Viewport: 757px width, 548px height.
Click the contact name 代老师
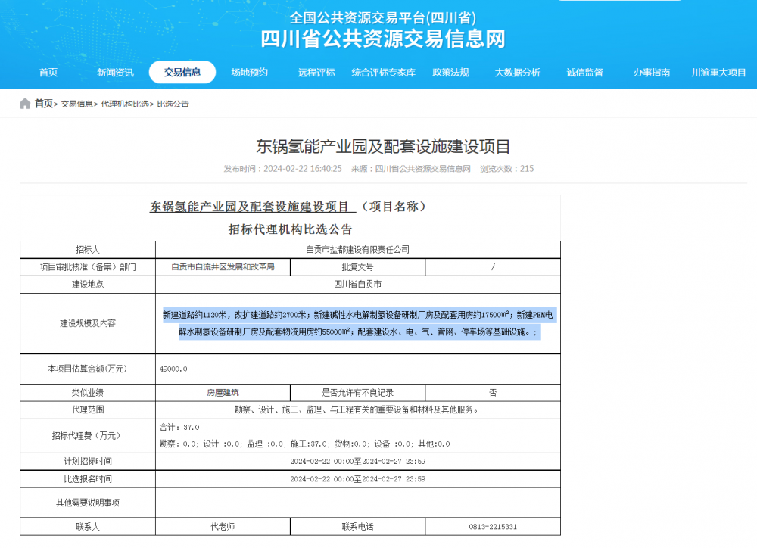(223, 527)
